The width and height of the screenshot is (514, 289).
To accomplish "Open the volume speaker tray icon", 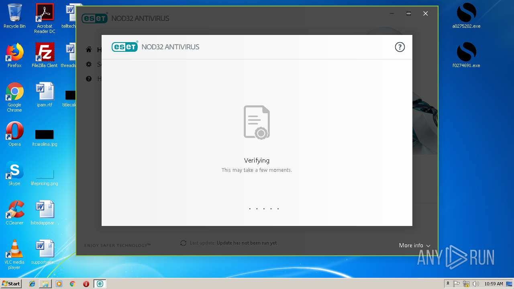I will tap(476, 284).
